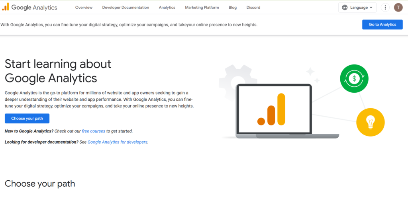
Task: Click the blue Choose your path button
Action: point(27,119)
